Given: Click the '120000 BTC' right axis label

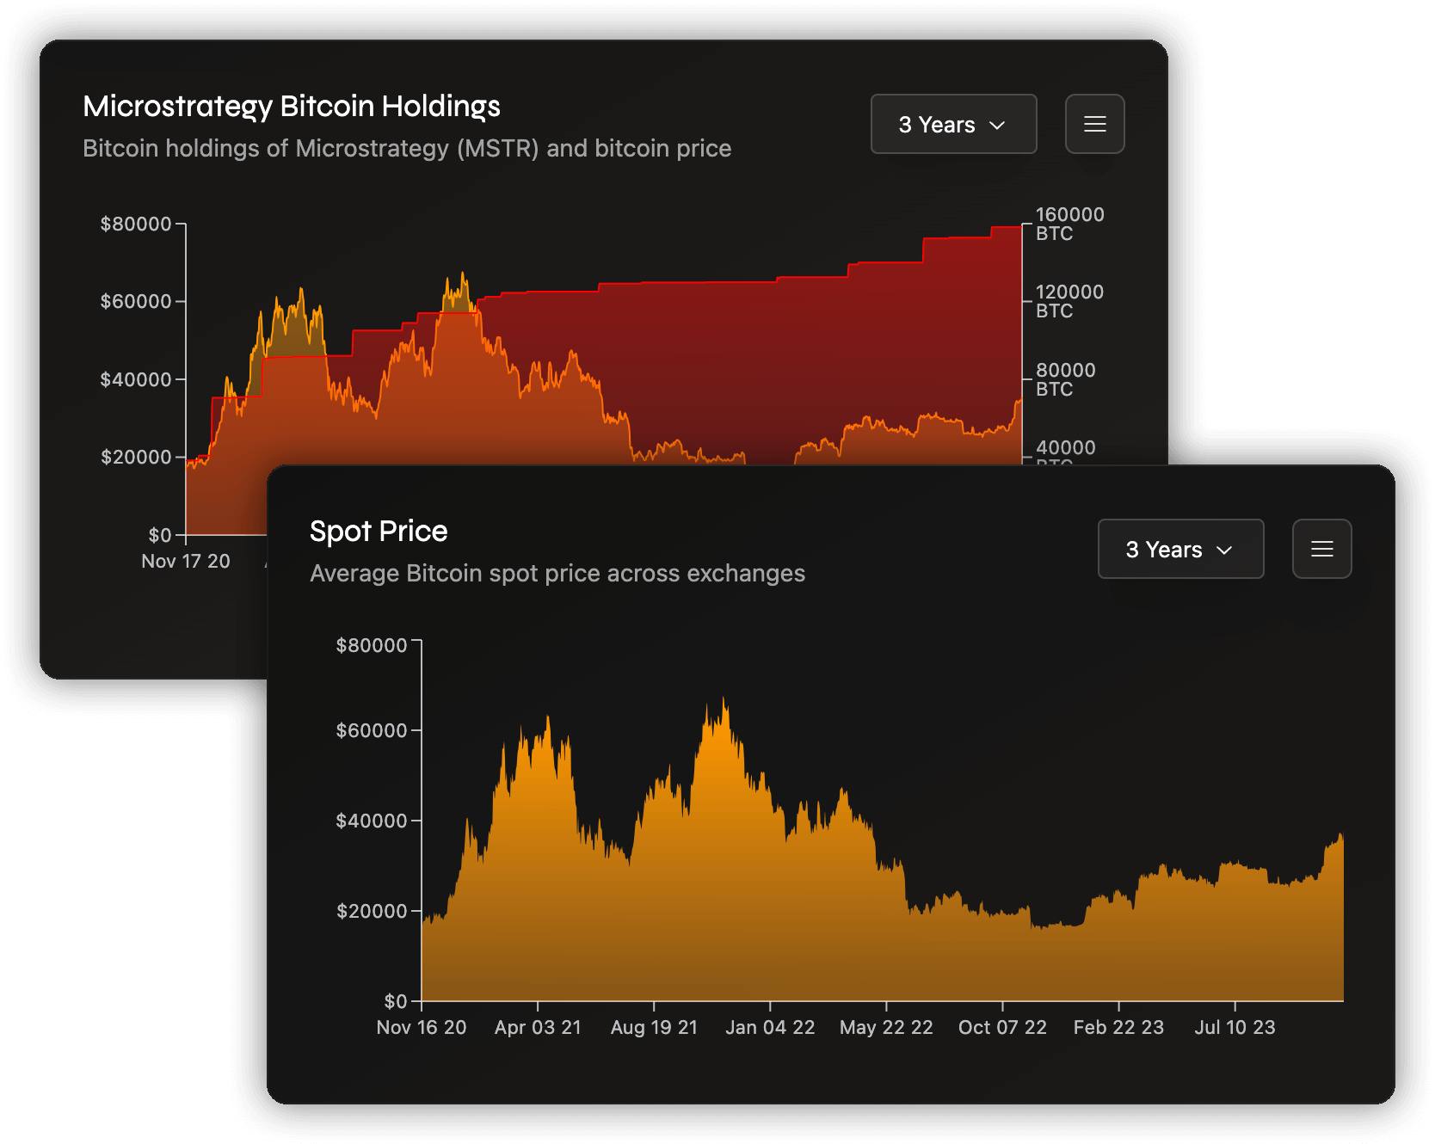Looking at the screenshot, I should (1069, 301).
